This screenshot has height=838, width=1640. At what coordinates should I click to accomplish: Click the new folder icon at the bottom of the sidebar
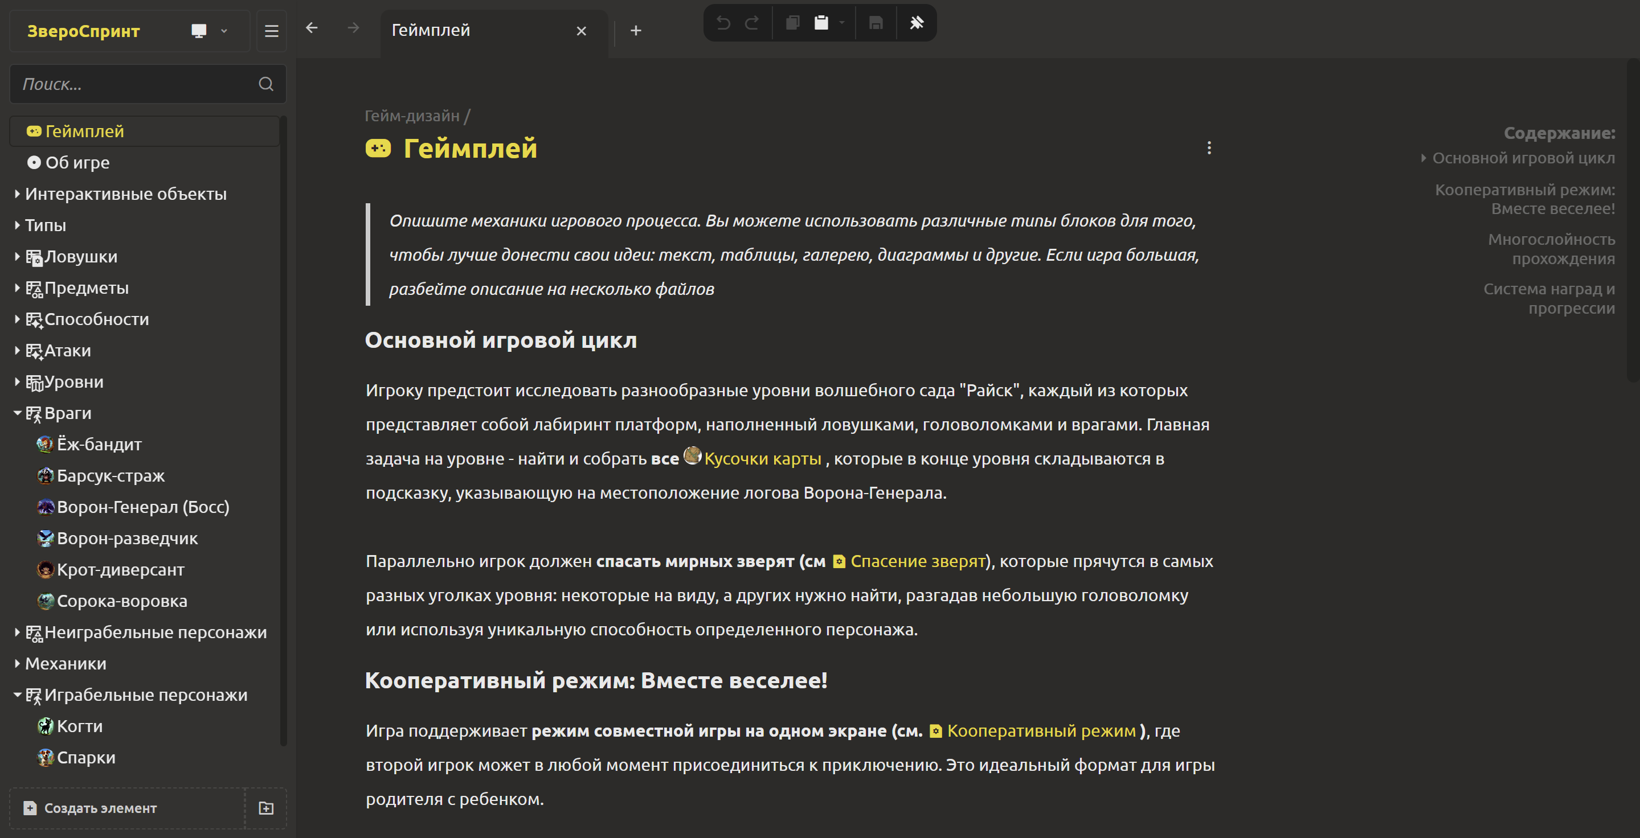tap(266, 808)
